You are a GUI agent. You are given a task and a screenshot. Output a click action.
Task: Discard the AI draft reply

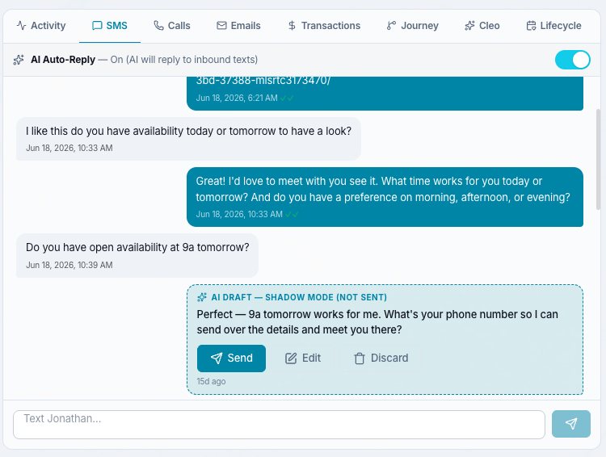pyautogui.click(x=381, y=358)
